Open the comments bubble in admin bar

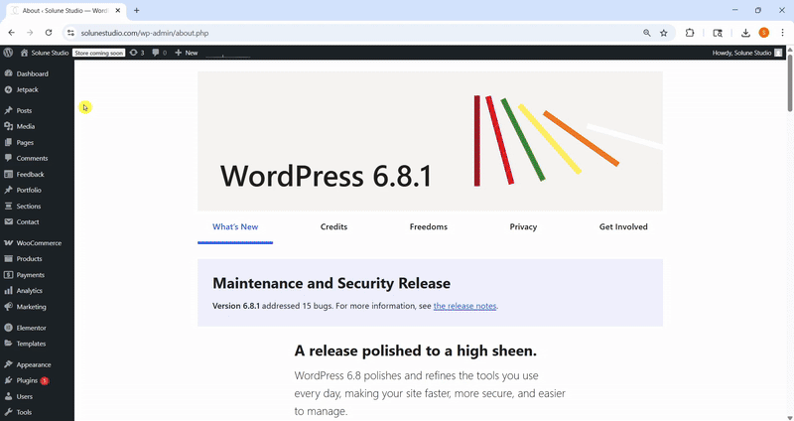[x=160, y=53]
